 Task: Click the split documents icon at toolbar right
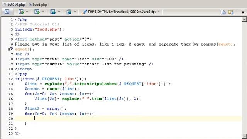[x=231, y=12]
